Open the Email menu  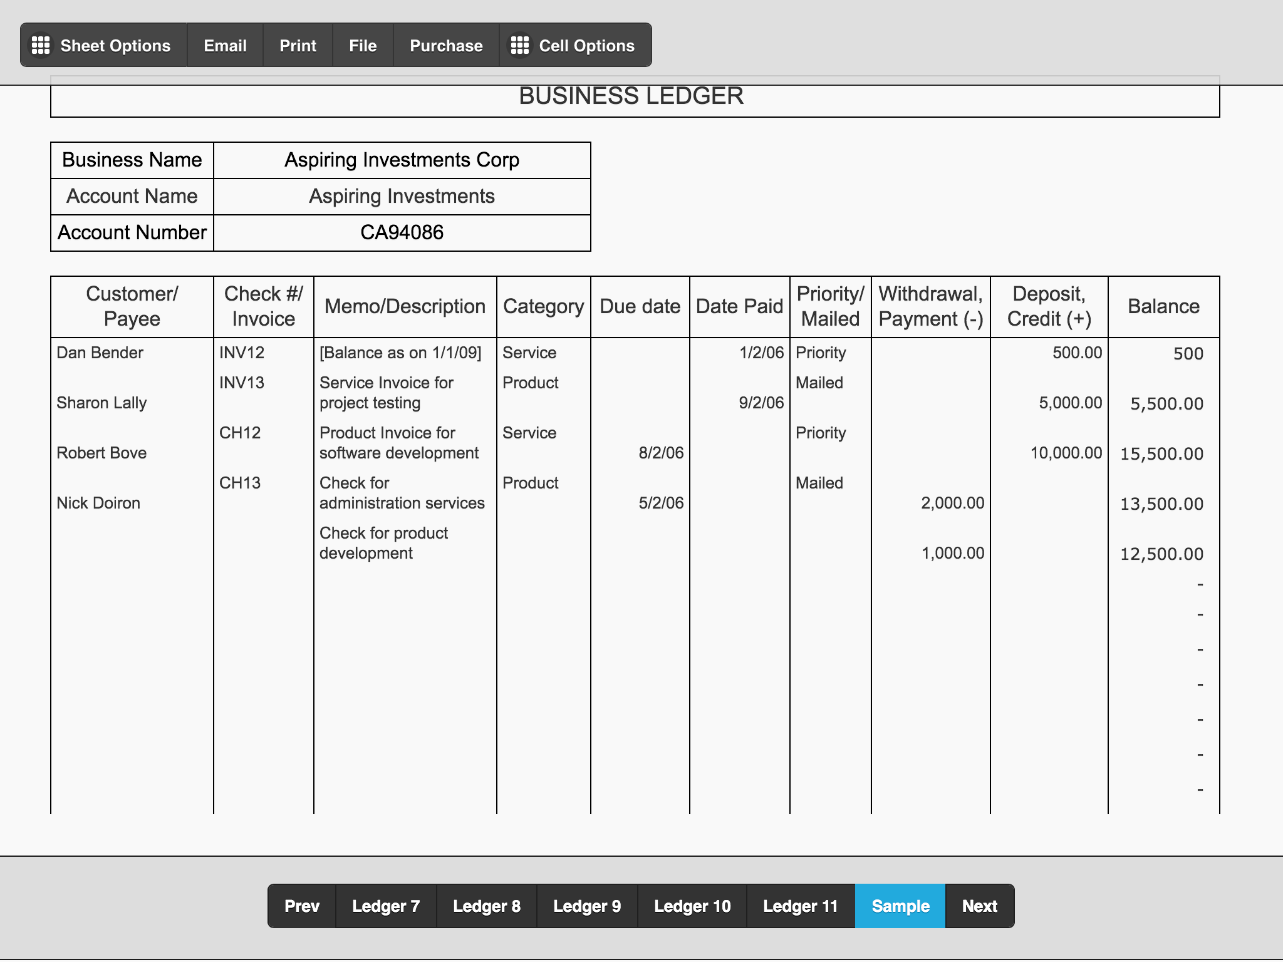point(225,45)
